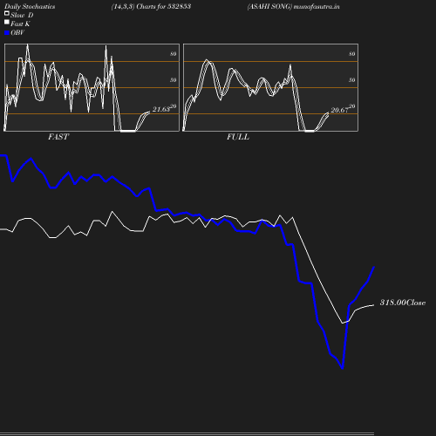Screen dimensions: 436x436
Task: Click the 50 level label in FAST chart
Action: tap(174, 80)
